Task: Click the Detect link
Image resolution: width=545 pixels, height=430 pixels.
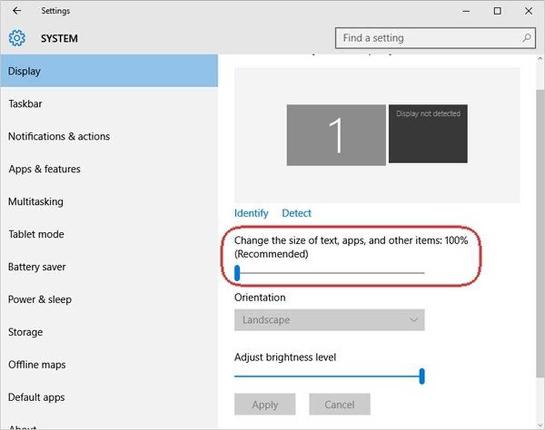Action: point(296,213)
